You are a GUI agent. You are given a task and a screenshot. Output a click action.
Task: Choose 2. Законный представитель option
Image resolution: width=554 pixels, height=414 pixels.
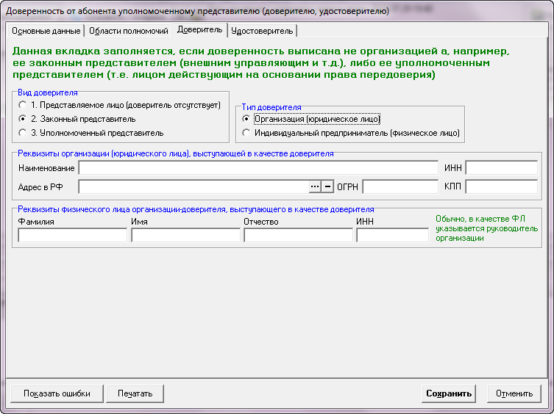[77, 119]
